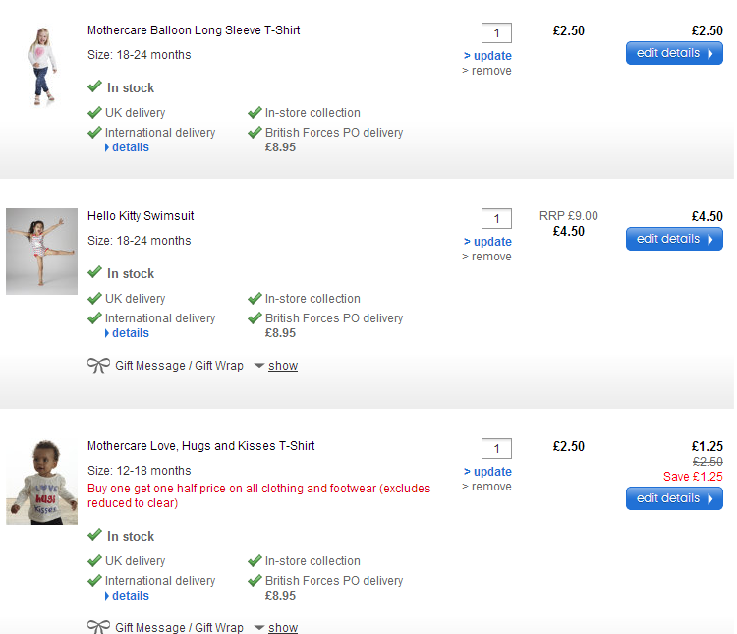
Task: Click quantity field for Love, Hugs and Kisses T-Shirt
Action: [x=496, y=449]
